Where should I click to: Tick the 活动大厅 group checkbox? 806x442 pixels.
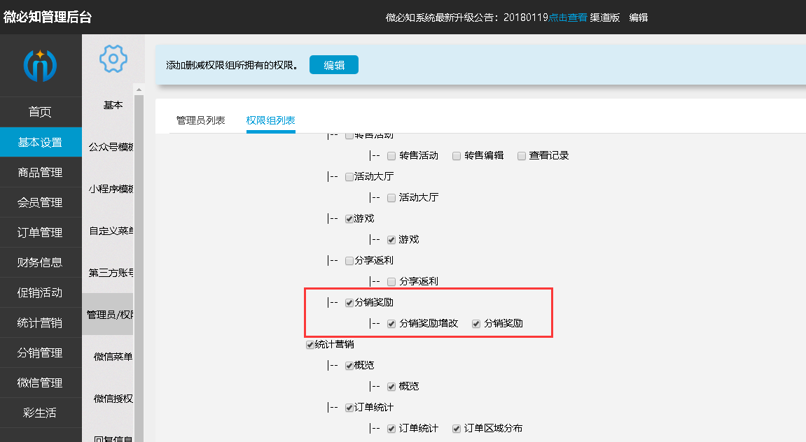coord(349,177)
